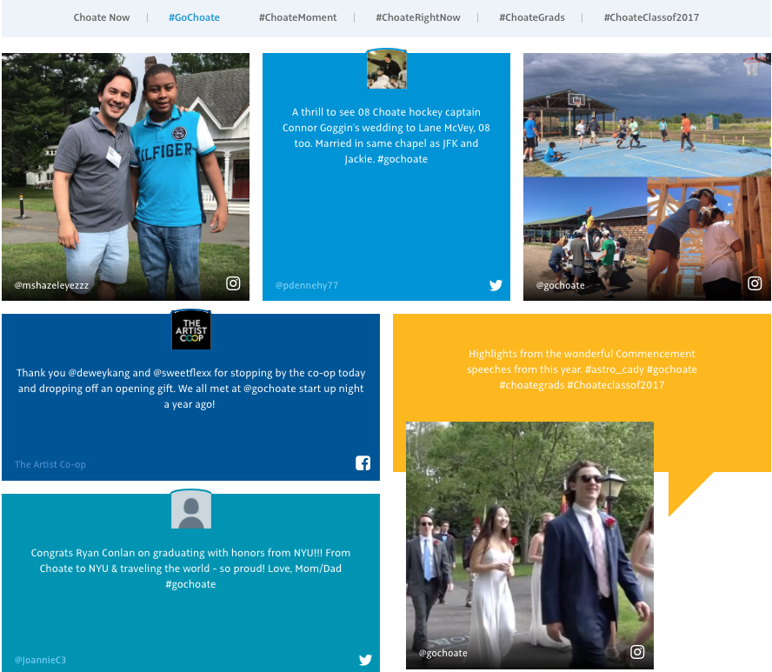Open the #ChoateMoment hashtag tab
772x672 pixels.
297,17
